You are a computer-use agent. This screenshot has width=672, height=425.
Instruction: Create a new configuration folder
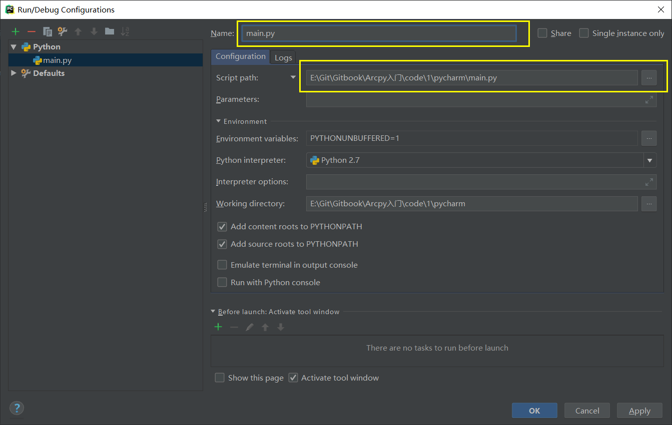tap(110, 31)
